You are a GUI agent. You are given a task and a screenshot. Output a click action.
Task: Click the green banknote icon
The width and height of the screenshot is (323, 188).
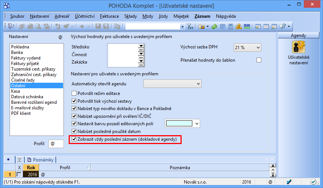pyautogui.click(x=214, y=26)
